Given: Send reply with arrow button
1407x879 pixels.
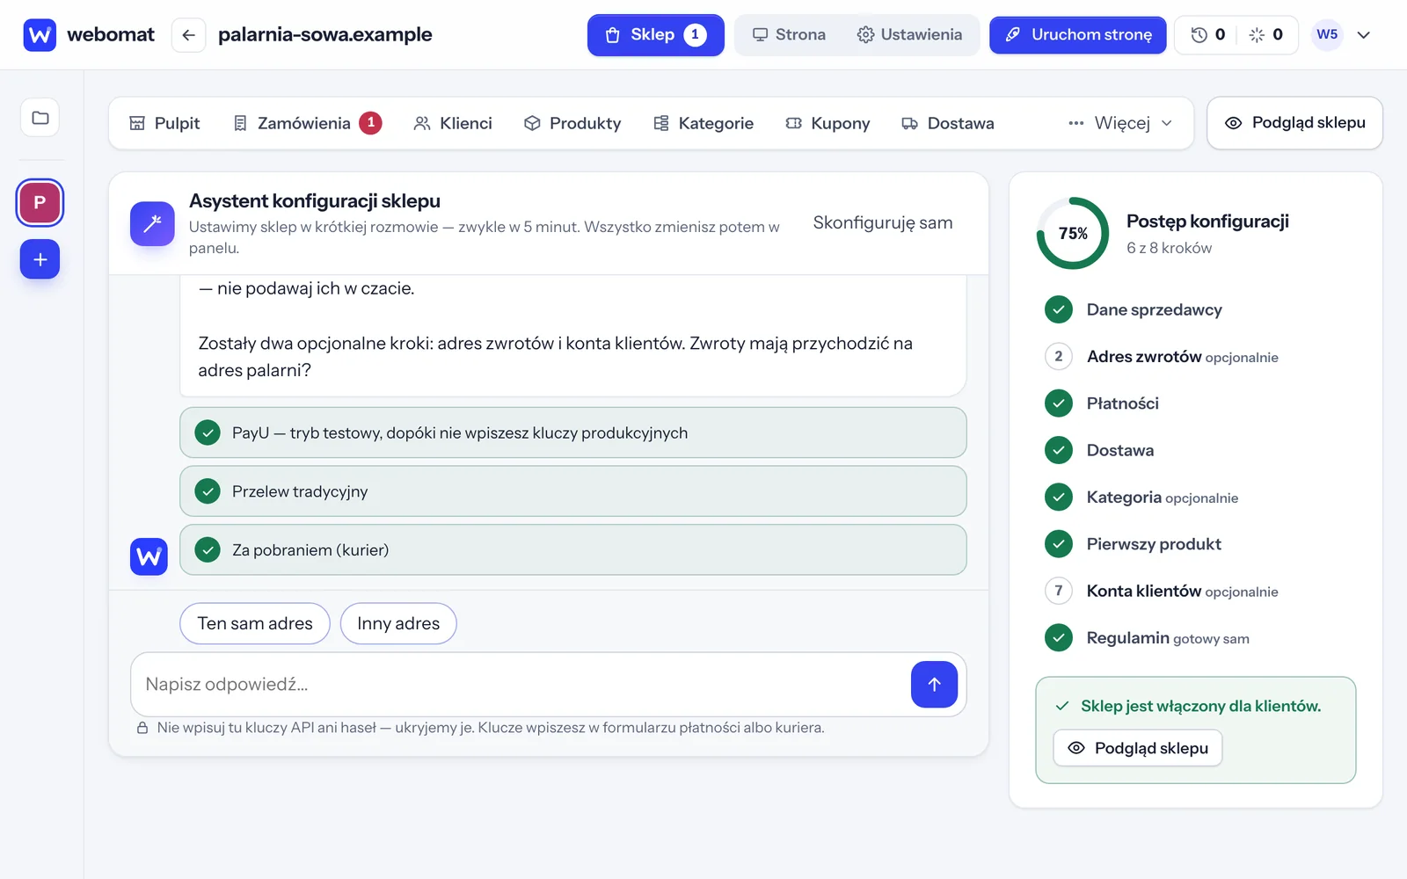Looking at the screenshot, I should [x=934, y=685].
